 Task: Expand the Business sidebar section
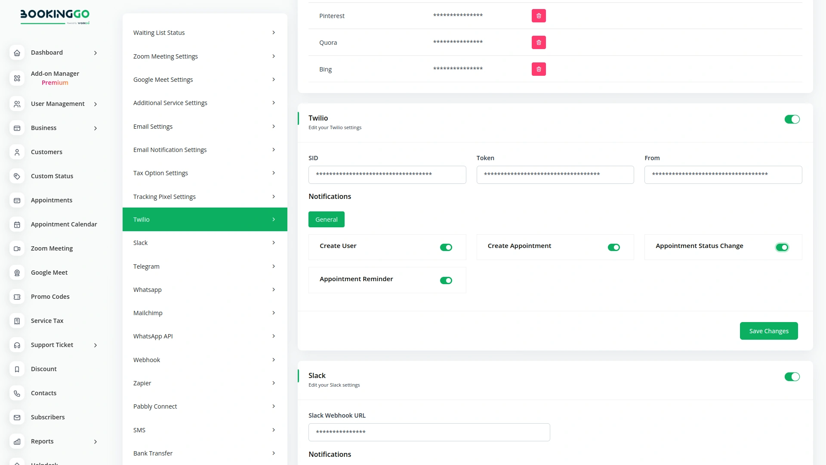click(95, 128)
